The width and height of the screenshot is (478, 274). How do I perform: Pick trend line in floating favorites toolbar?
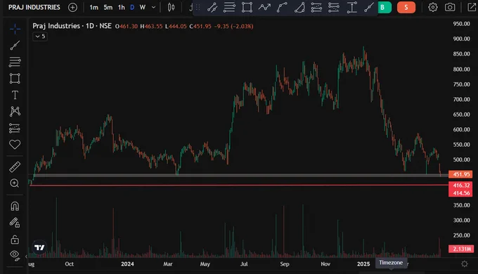coord(212,7)
